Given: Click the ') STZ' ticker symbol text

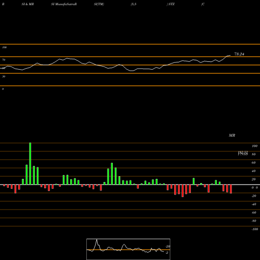Looking at the screenshot, I should click(x=171, y=4).
